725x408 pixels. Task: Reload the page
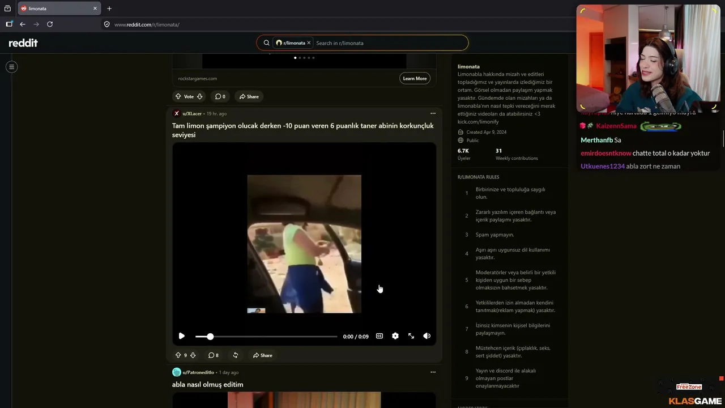point(50,24)
